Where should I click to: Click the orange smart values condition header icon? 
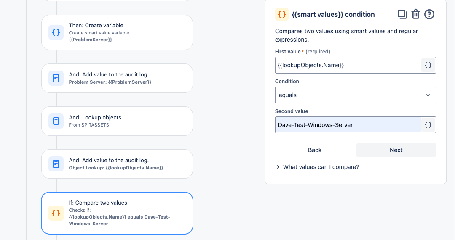[282, 14]
